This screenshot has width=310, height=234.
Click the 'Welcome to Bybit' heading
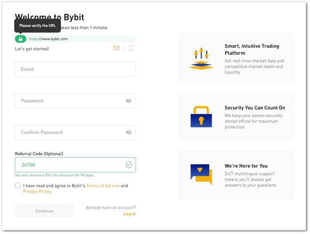50,16
